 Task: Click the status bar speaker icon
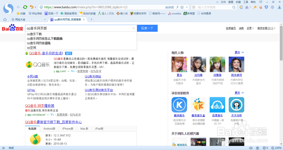coord(251,148)
